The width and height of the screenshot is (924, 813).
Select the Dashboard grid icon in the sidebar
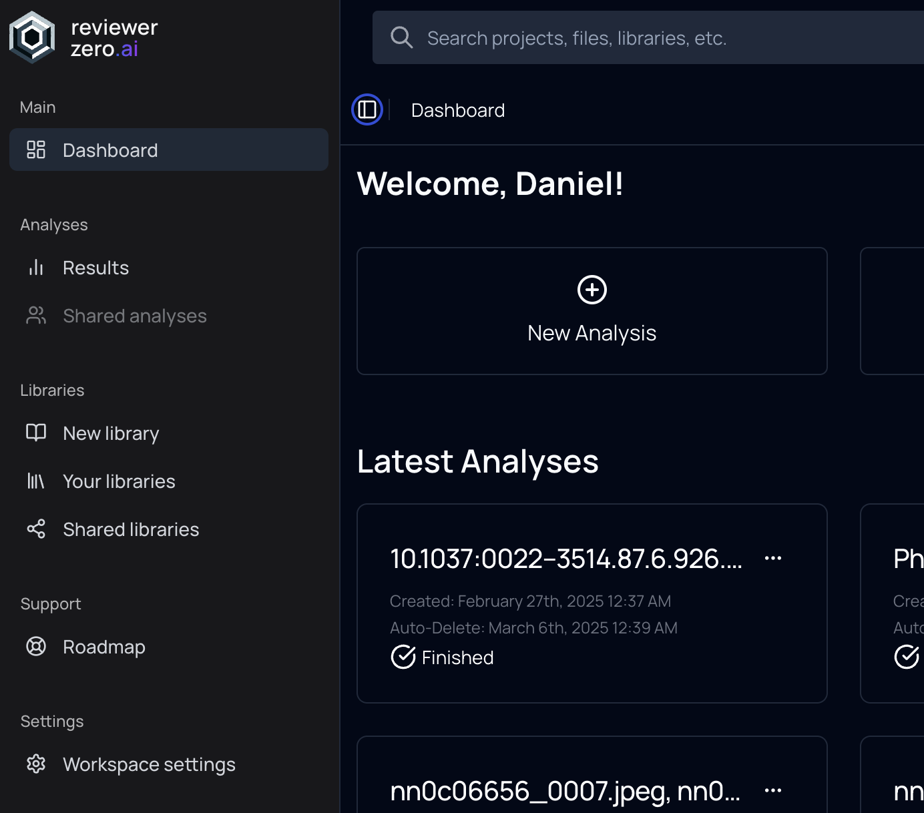click(36, 150)
